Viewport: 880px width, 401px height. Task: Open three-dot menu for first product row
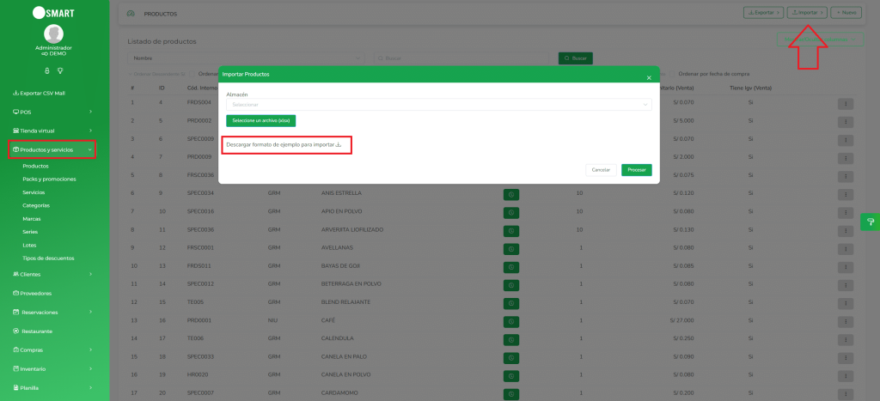pos(846,103)
